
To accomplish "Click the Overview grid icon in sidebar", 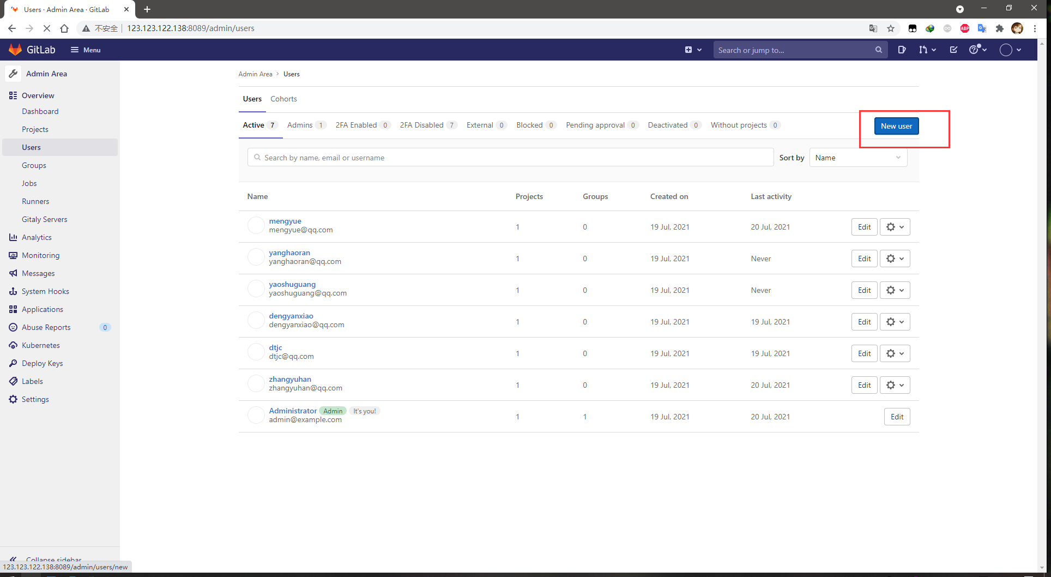I will coord(13,95).
